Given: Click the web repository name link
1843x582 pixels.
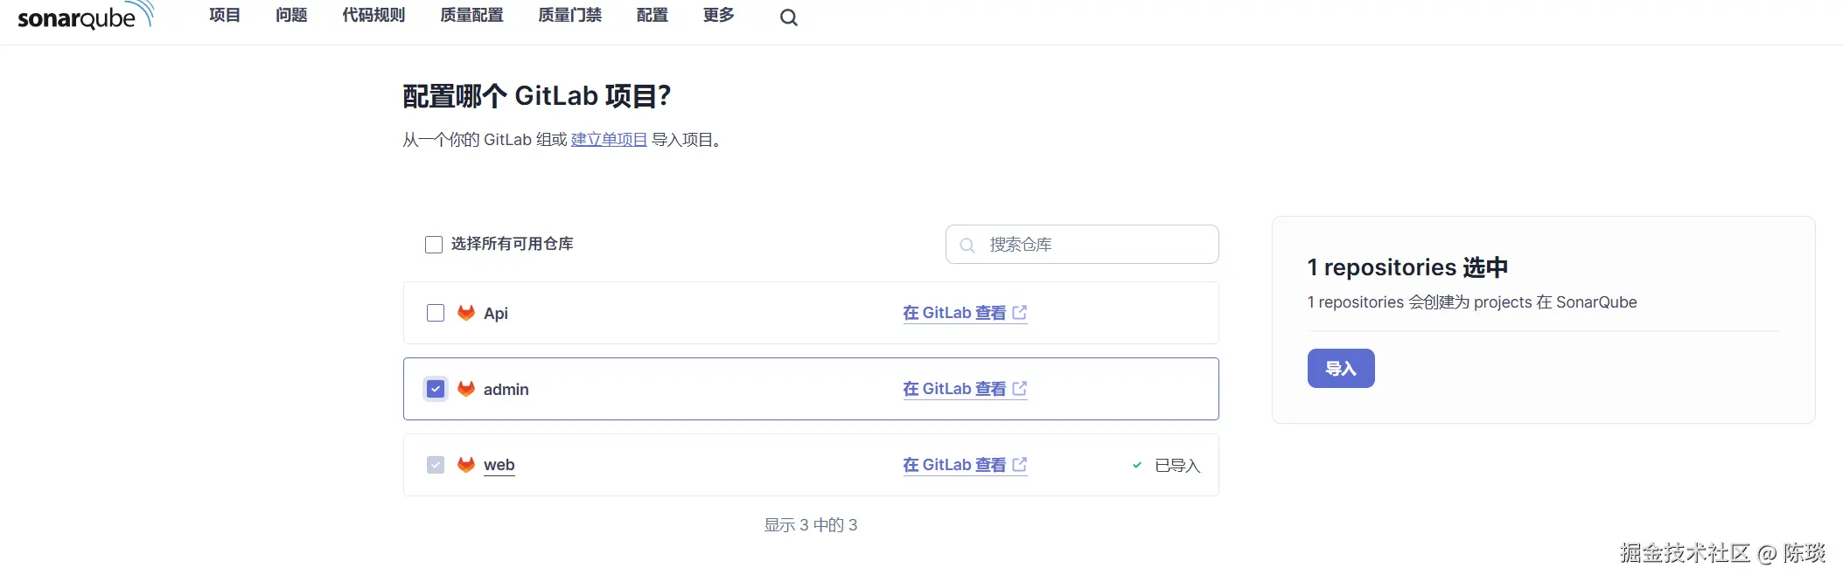Looking at the screenshot, I should click(x=499, y=465).
